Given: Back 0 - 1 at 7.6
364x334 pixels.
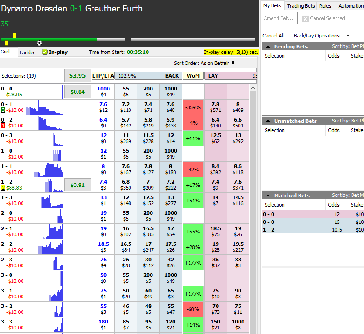Looking at the screenshot, I should (171, 107).
